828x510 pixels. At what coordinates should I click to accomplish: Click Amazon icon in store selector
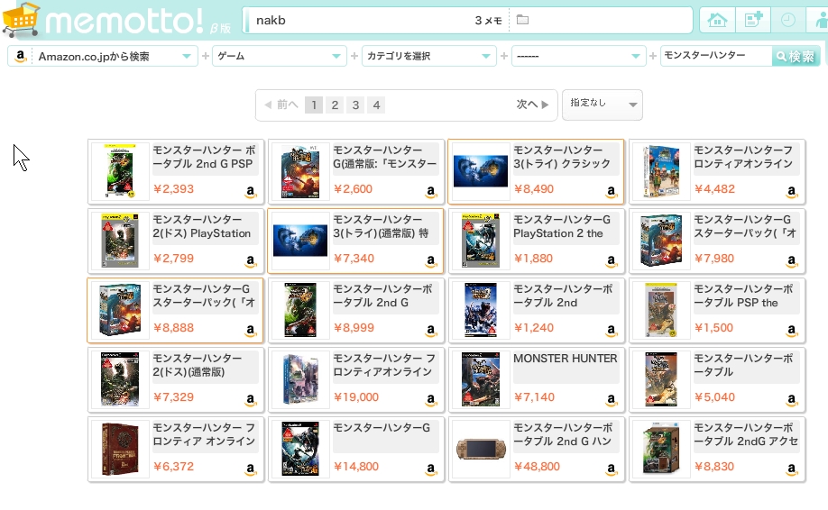coord(20,56)
